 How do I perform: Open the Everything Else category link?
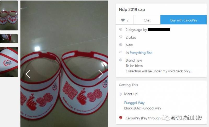(x=141, y=53)
